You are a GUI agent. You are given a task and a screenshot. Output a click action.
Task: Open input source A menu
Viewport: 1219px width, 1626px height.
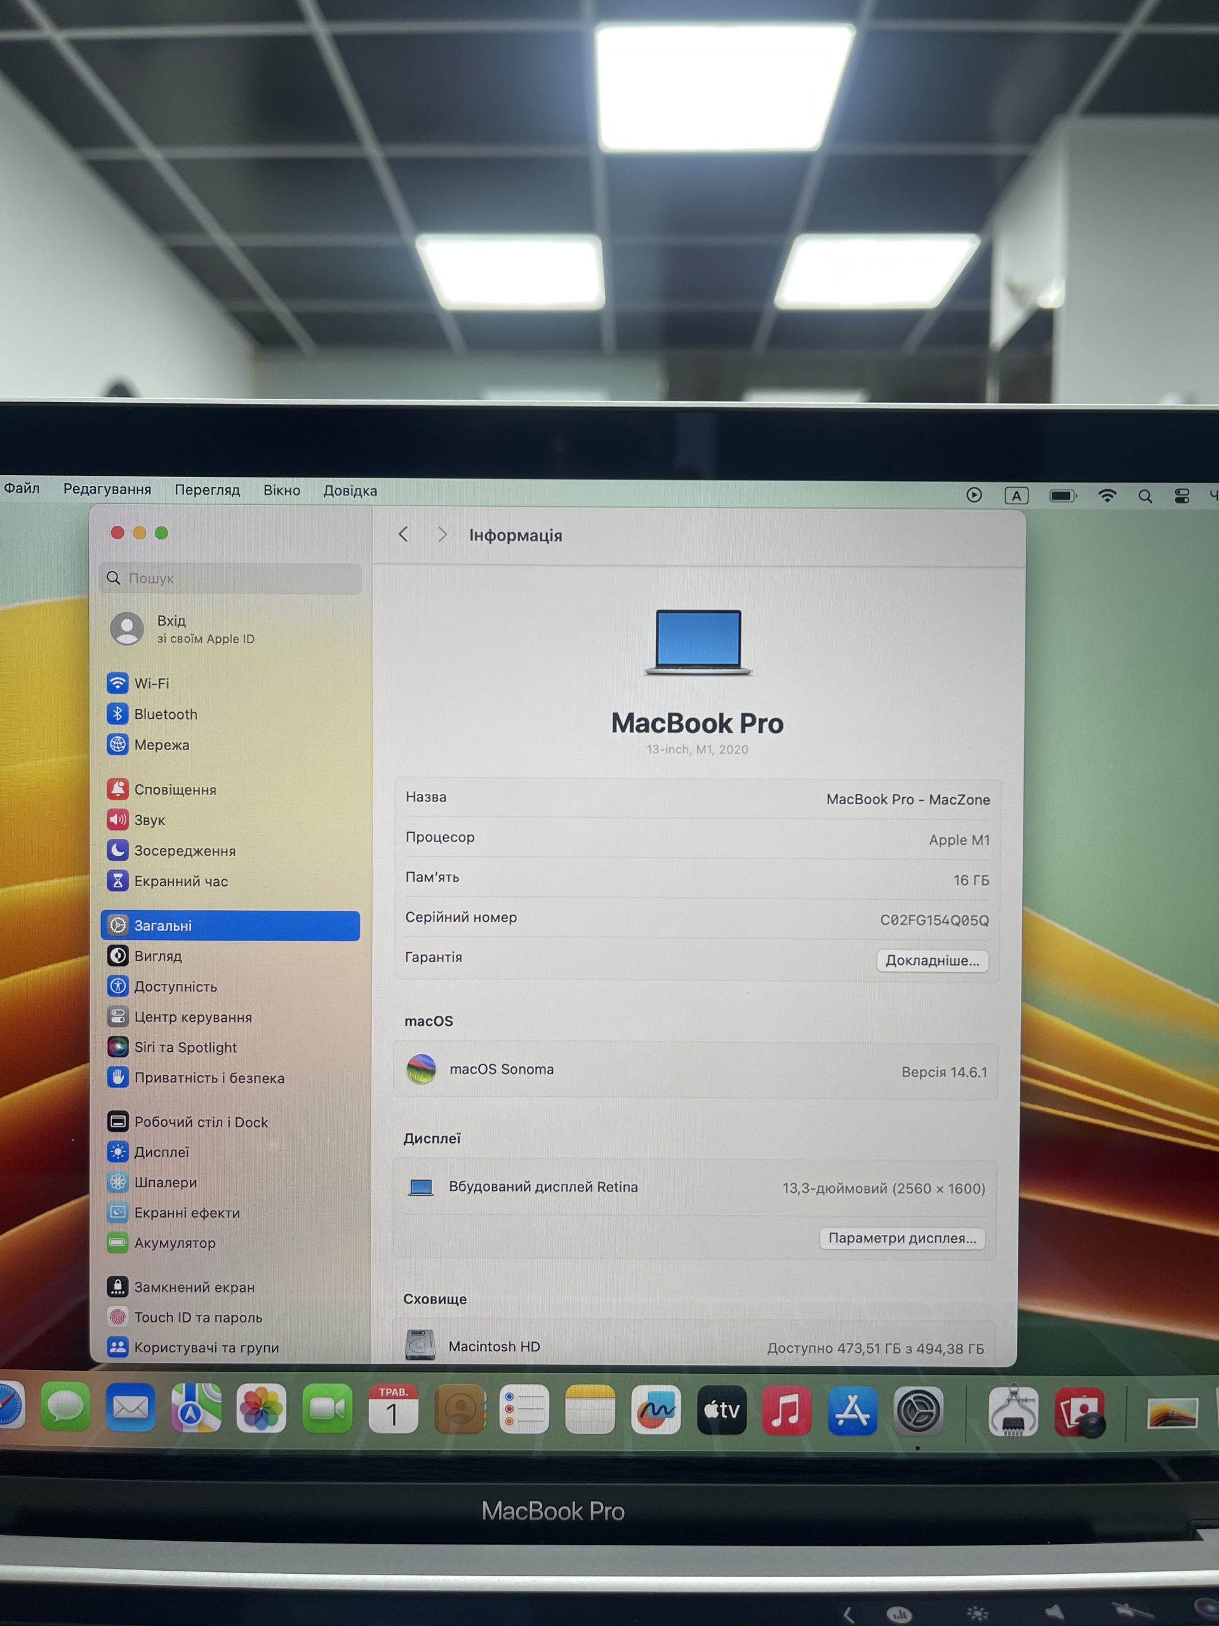1016,495
